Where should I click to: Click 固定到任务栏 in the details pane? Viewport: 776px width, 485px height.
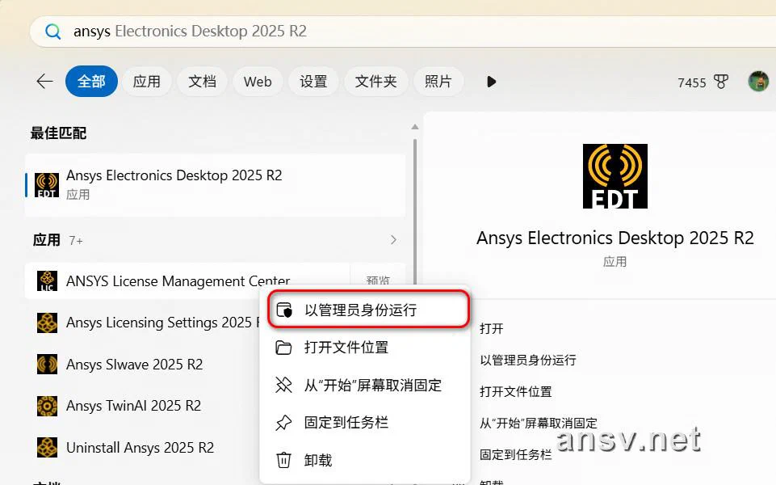tap(516, 455)
